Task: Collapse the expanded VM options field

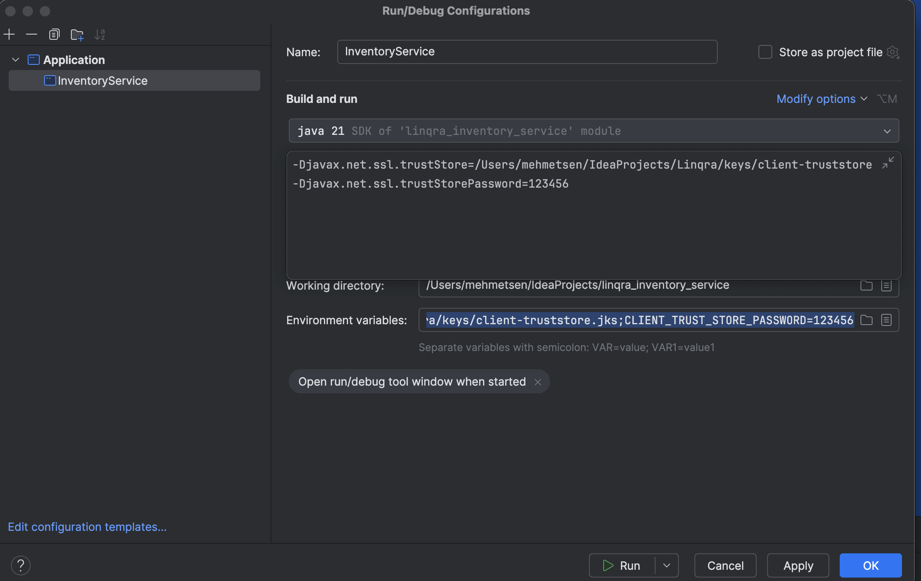Action: (888, 163)
